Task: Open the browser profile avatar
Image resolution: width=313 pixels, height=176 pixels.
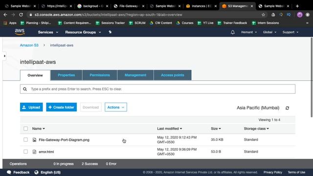Action: 300,15
